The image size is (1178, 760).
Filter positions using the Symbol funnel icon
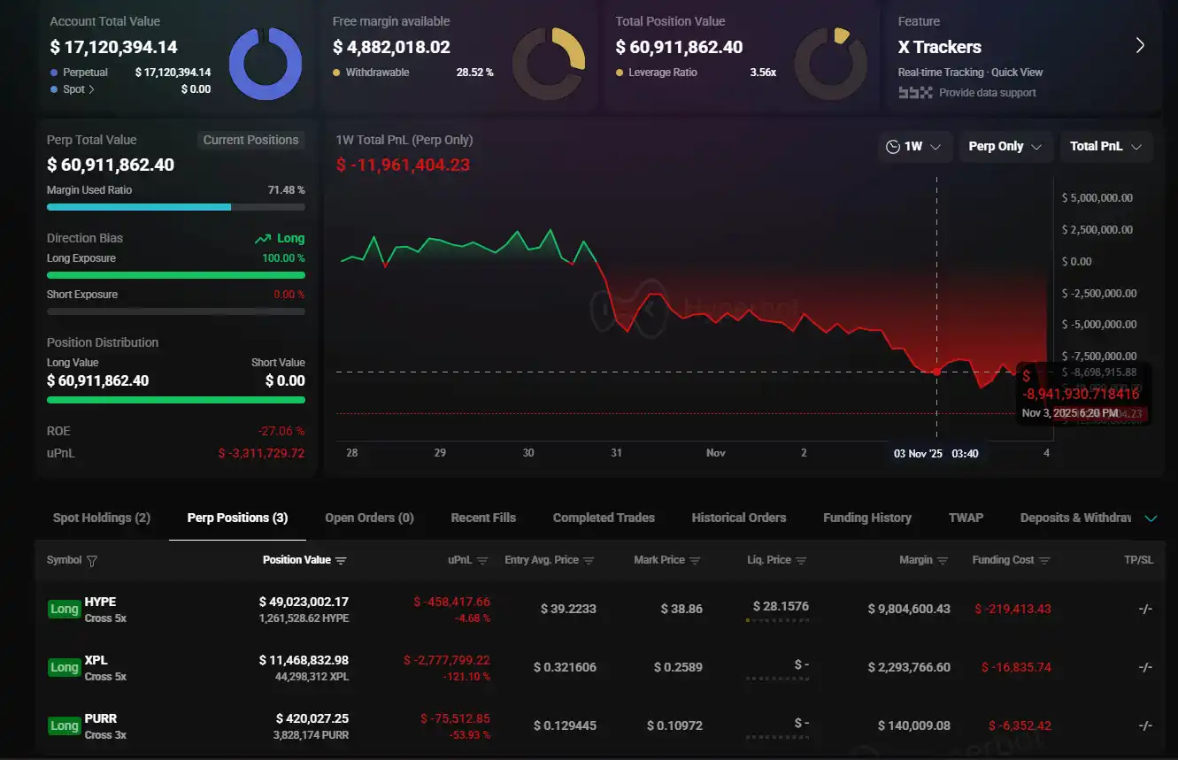[92, 561]
